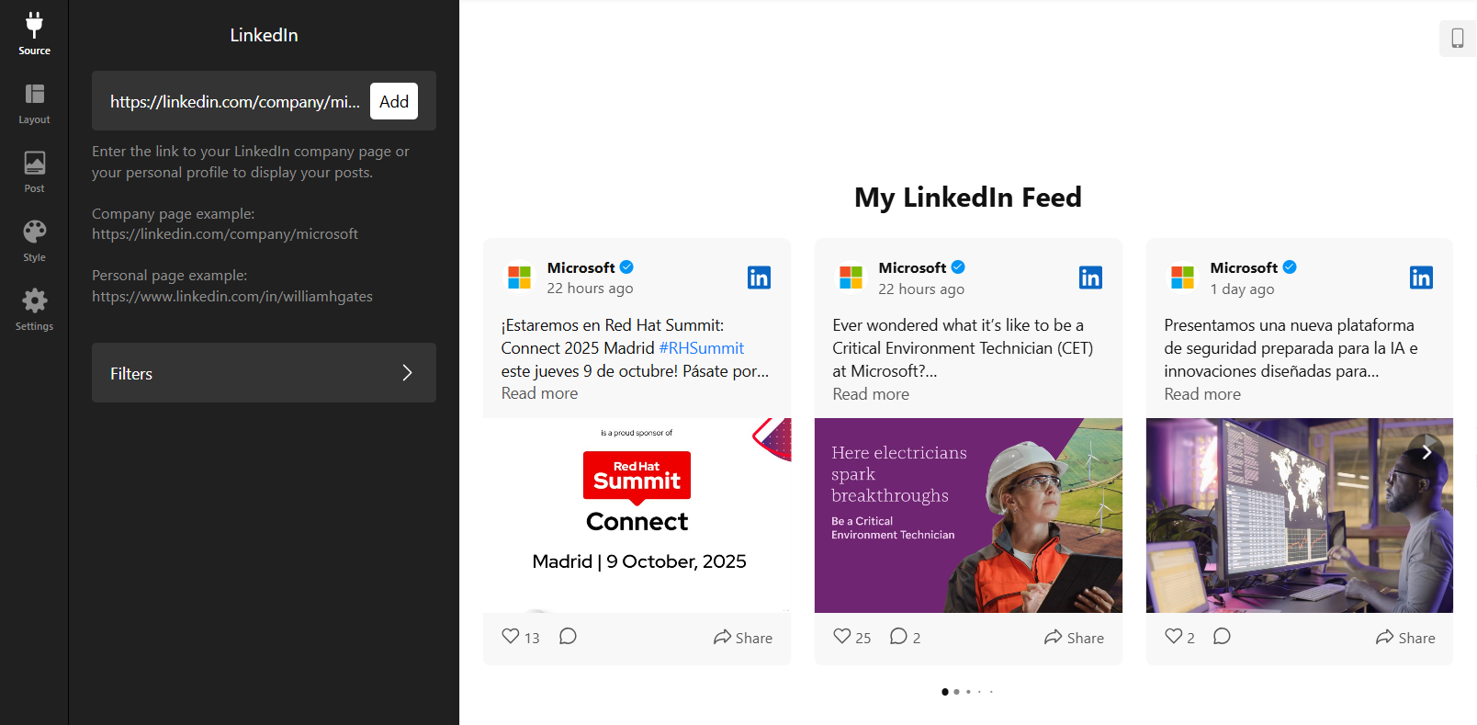Screen dimensions: 1477x725
Task: Read more on Critical Environment Technician post
Action: point(871,394)
